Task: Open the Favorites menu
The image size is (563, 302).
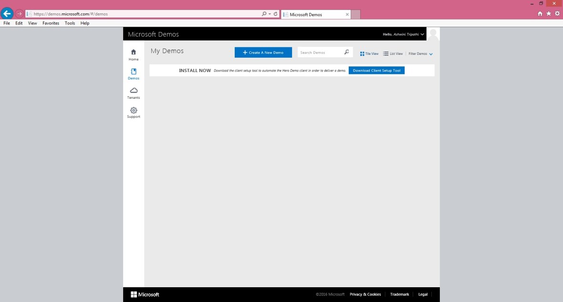Action: (x=51, y=23)
